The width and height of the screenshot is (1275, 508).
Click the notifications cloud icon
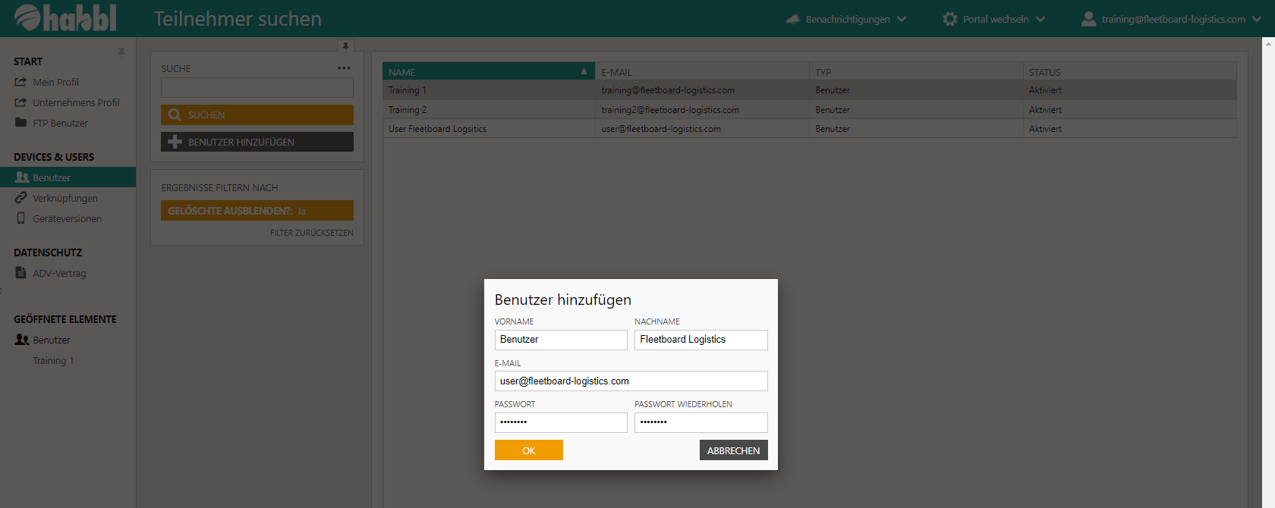[x=792, y=19]
